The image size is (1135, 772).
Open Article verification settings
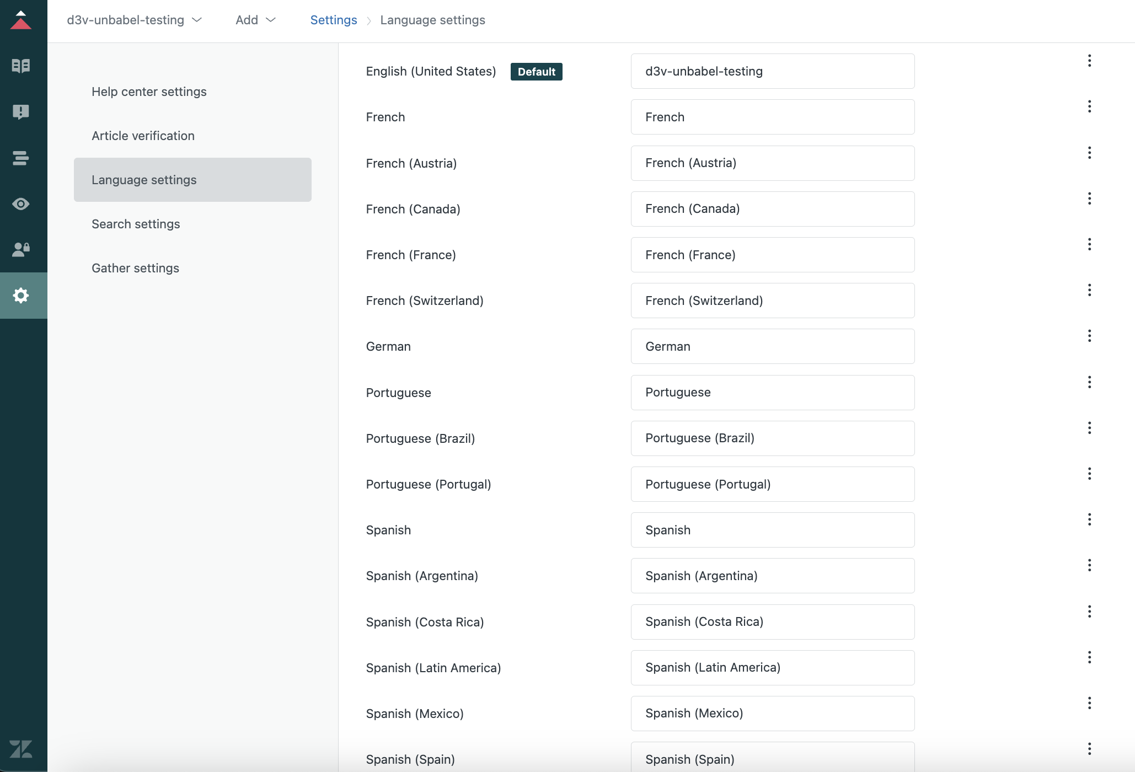point(192,136)
